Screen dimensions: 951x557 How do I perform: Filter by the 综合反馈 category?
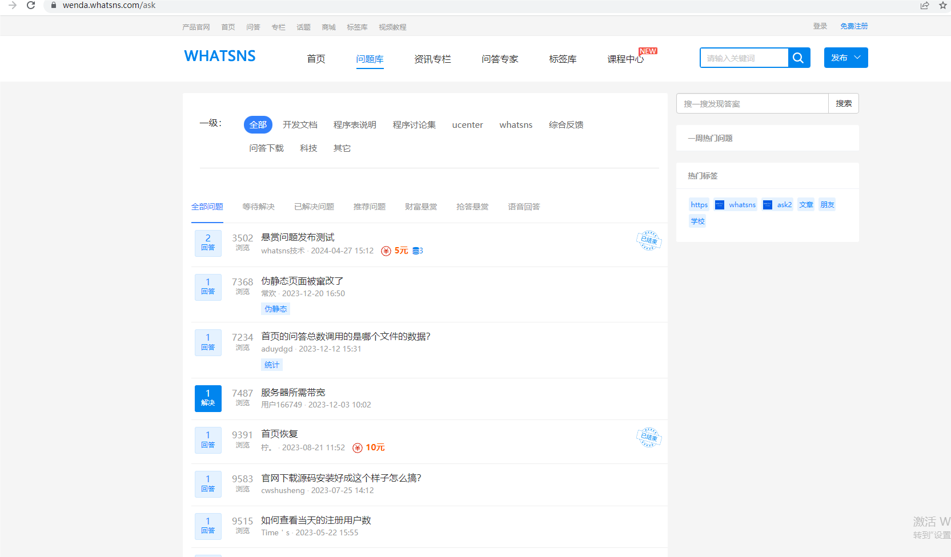pos(566,124)
